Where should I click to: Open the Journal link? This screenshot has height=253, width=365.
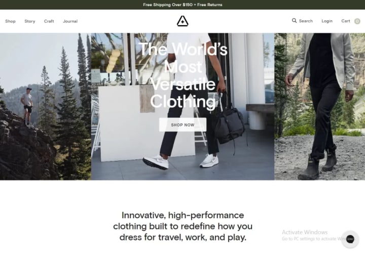coord(70,21)
